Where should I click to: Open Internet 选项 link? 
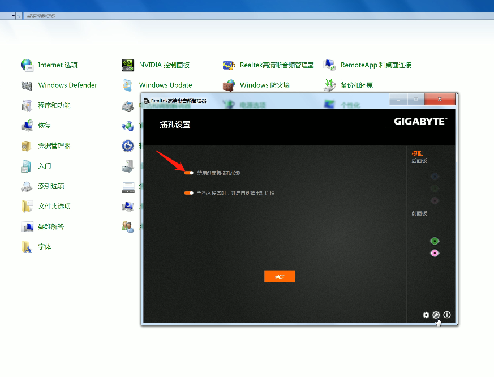point(57,65)
